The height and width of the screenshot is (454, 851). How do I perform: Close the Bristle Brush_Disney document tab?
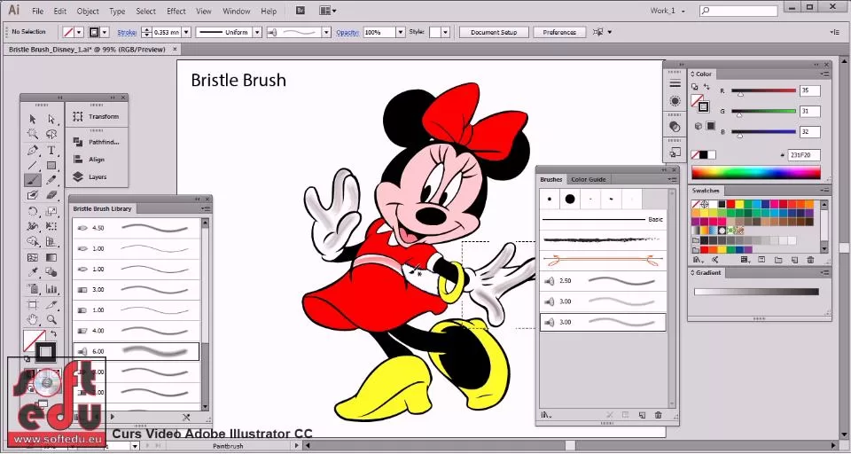click(x=175, y=49)
